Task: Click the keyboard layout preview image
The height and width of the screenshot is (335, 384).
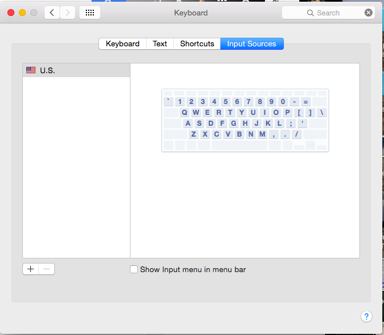Action: pyautogui.click(x=245, y=121)
